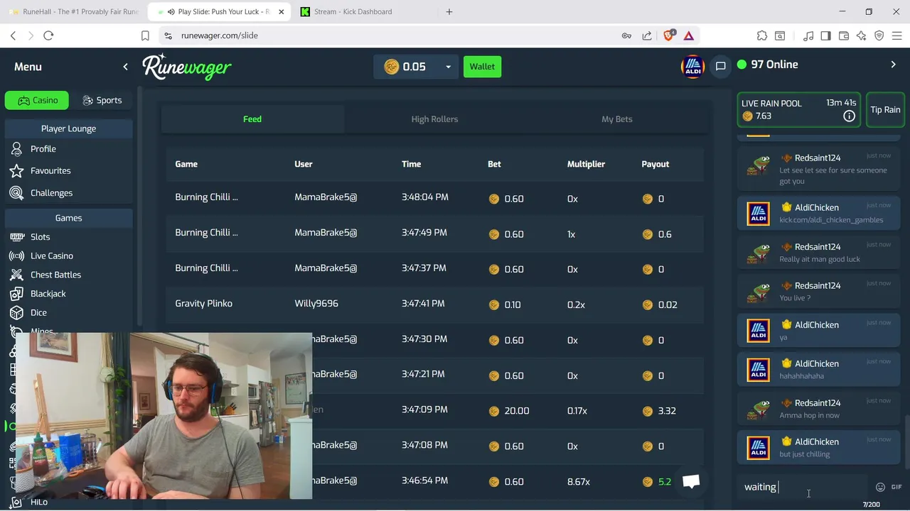Open a new browser tab

pos(449,11)
